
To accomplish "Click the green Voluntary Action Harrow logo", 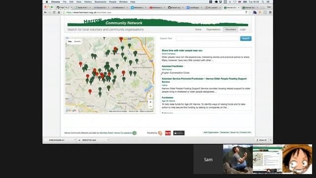I will pos(134,133).
